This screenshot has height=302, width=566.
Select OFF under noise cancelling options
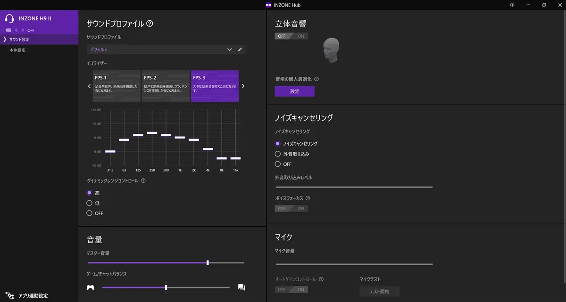278,164
